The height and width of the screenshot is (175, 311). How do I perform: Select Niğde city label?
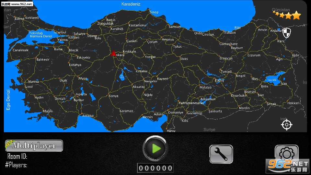coord(148,95)
